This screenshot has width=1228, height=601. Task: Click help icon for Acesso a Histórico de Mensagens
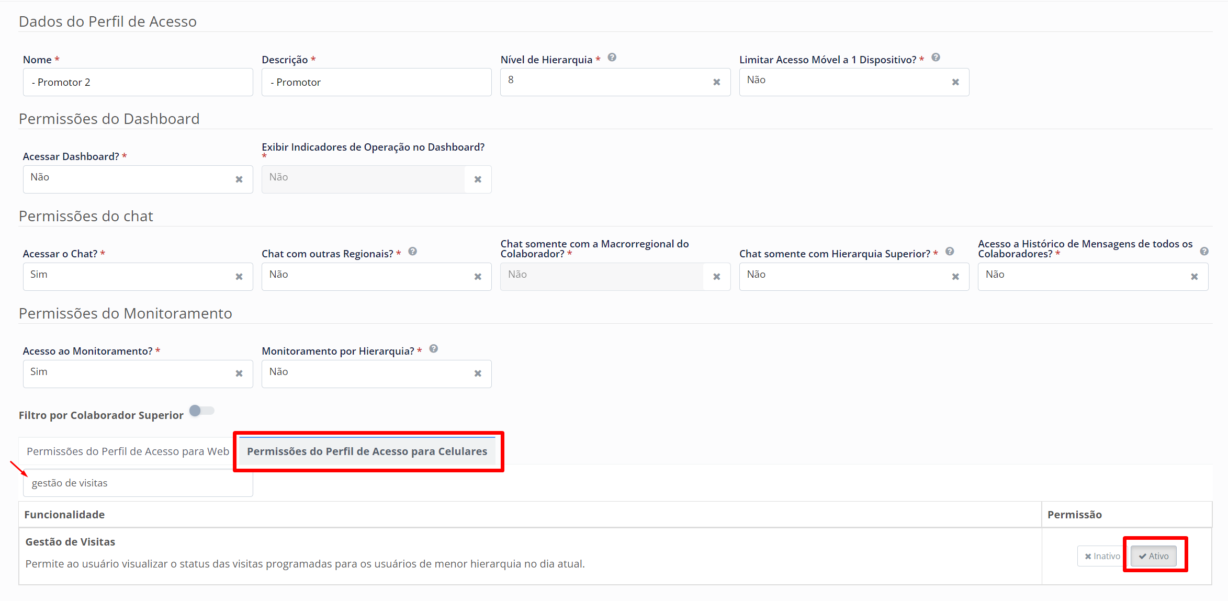(x=1204, y=252)
